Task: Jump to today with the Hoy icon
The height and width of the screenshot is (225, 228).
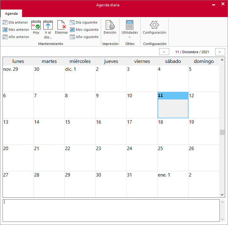Action: click(x=36, y=27)
